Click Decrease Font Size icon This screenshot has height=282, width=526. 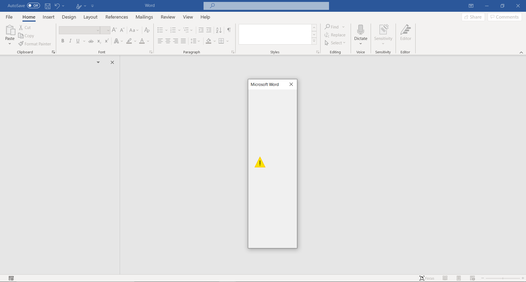pos(122,30)
